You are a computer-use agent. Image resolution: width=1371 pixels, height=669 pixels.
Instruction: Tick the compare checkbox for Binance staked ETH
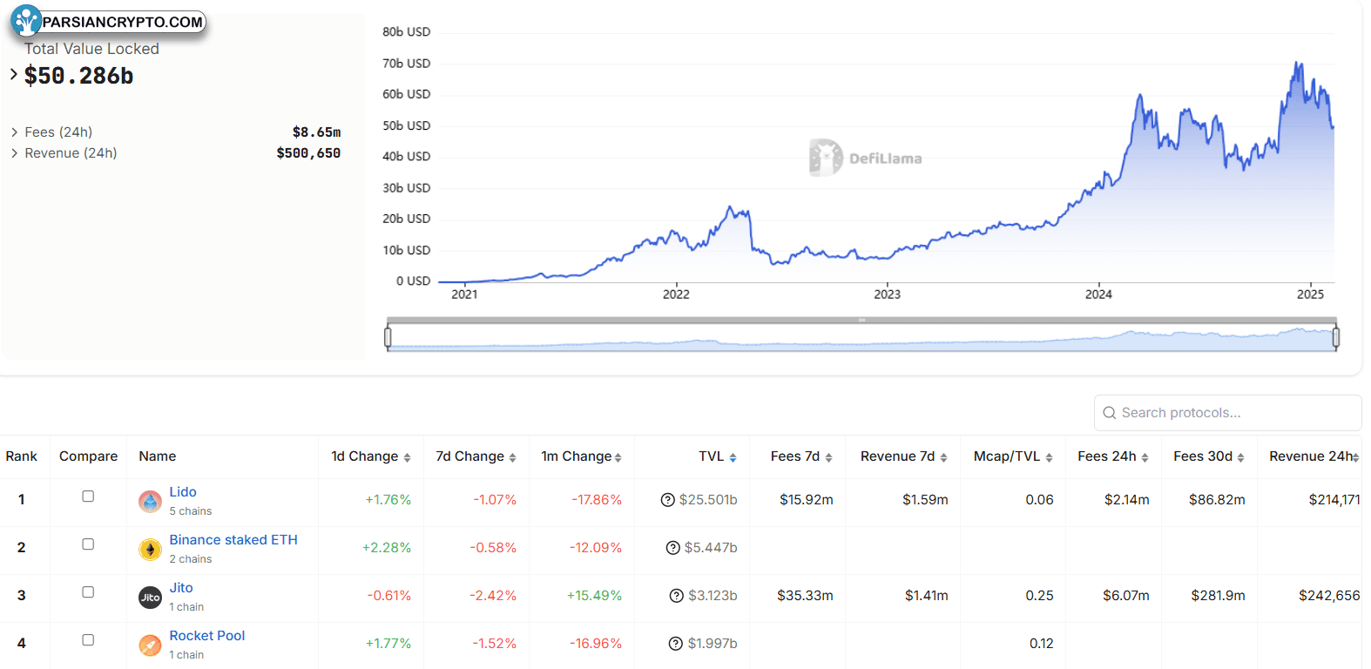pyautogui.click(x=88, y=544)
